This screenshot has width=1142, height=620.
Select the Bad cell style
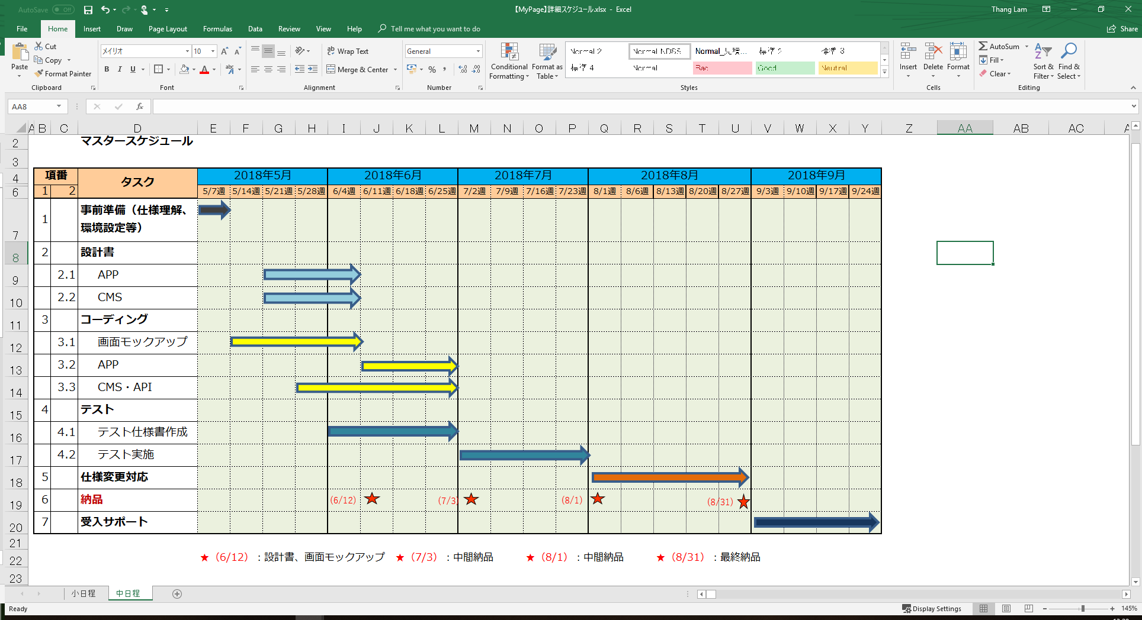coord(722,68)
